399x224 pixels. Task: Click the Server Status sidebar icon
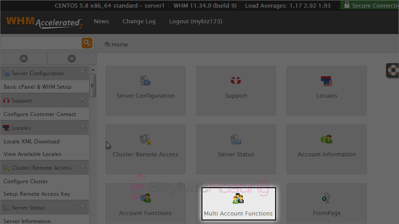[6, 207]
